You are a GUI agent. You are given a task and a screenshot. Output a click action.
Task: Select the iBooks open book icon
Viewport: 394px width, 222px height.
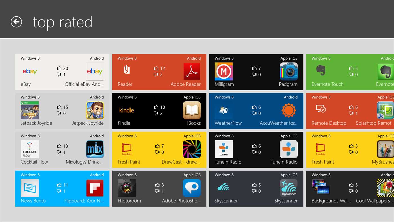[192, 110]
